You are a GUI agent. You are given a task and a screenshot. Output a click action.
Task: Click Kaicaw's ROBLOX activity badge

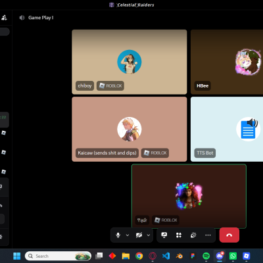pyautogui.click(x=155, y=153)
